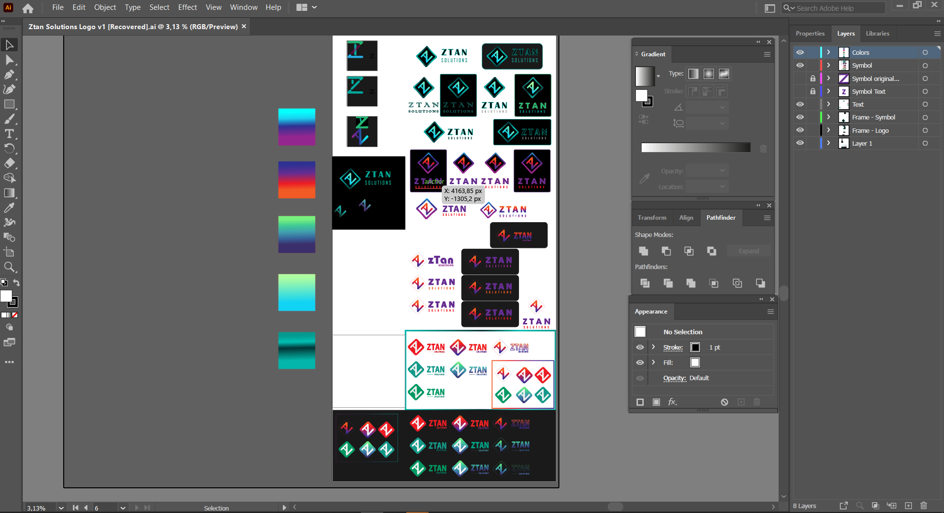This screenshot has height=513, width=944.
Task: Click the Unite shape mode icon
Action: pos(643,251)
